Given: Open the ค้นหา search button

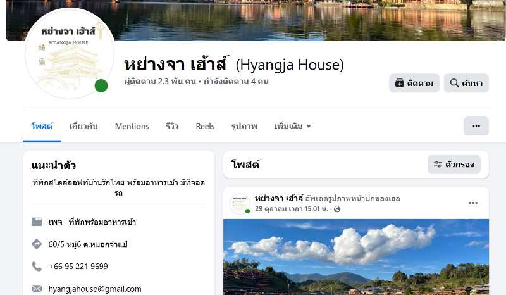Looking at the screenshot, I should (466, 83).
